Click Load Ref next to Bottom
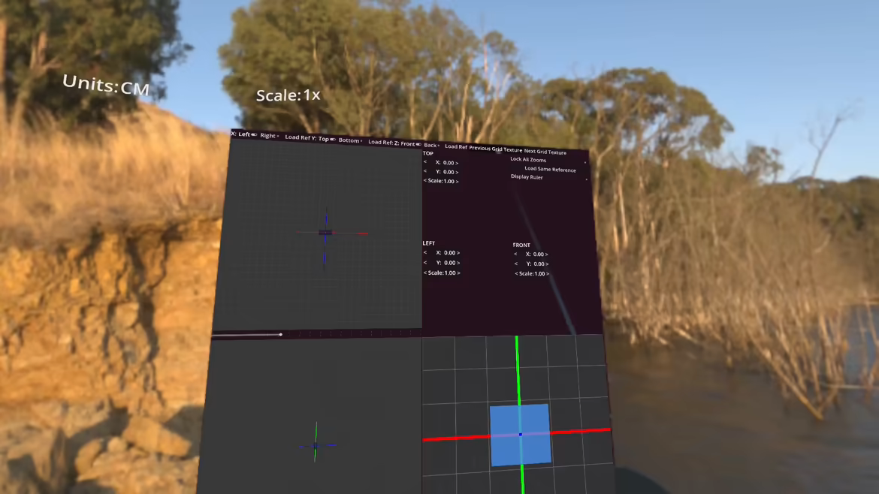This screenshot has height=494, width=879. (x=379, y=142)
